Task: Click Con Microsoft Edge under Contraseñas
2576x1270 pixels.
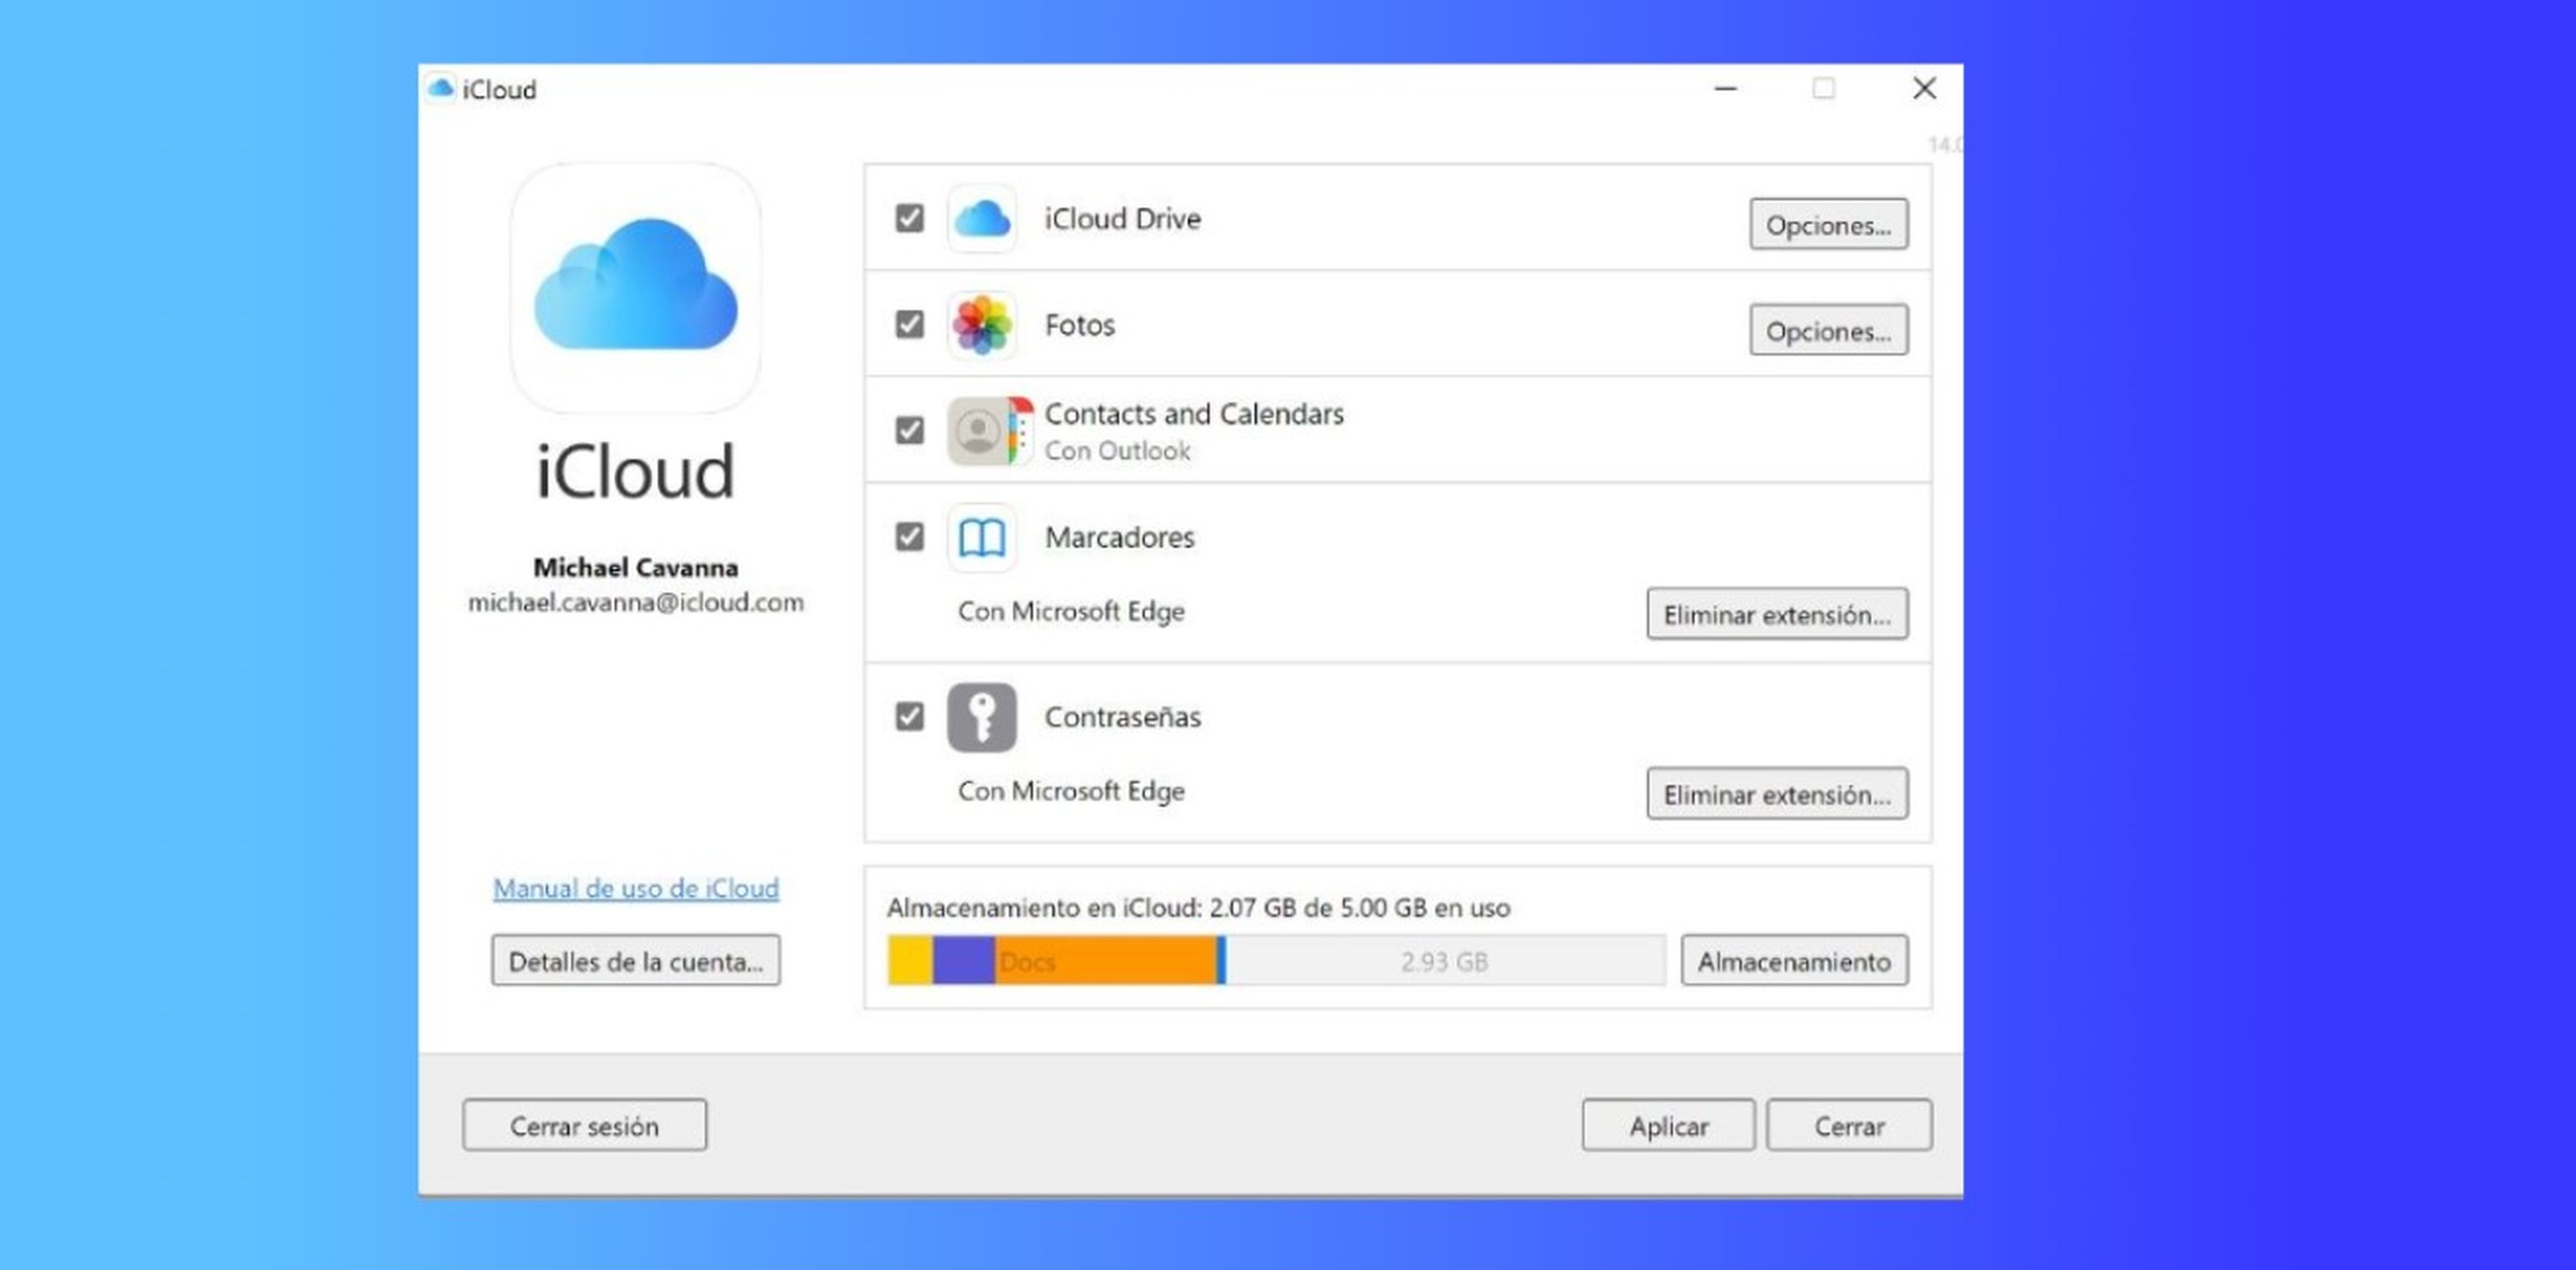Action: [x=1071, y=791]
